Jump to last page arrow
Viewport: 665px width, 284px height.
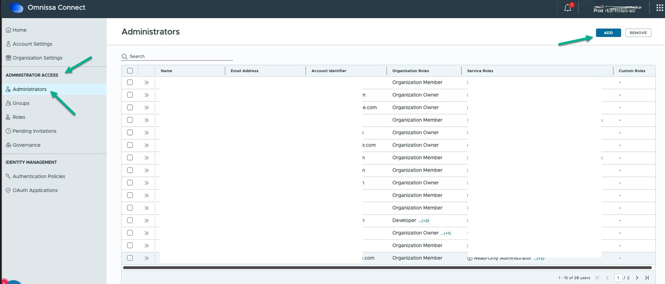pyautogui.click(x=647, y=278)
